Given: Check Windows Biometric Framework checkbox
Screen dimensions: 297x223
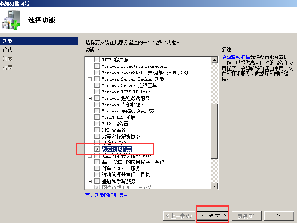Looking at the screenshot, I should [x=97, y=66].
